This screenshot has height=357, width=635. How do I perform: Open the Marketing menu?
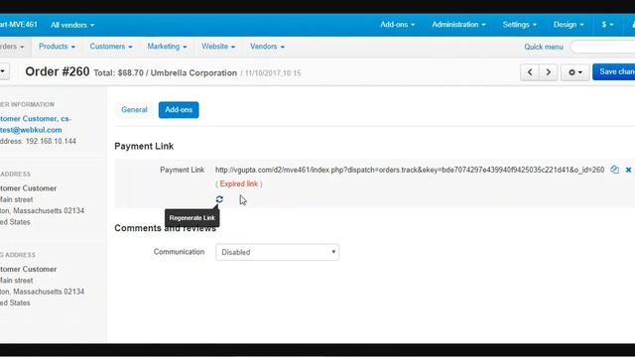click(x=167, y=47)
